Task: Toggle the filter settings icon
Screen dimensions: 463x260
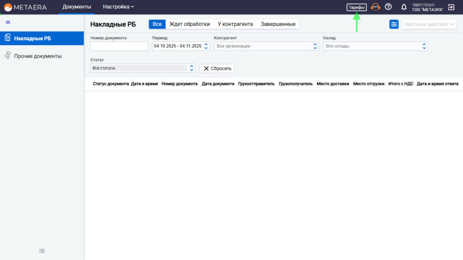Action: [x=394, y=24]
